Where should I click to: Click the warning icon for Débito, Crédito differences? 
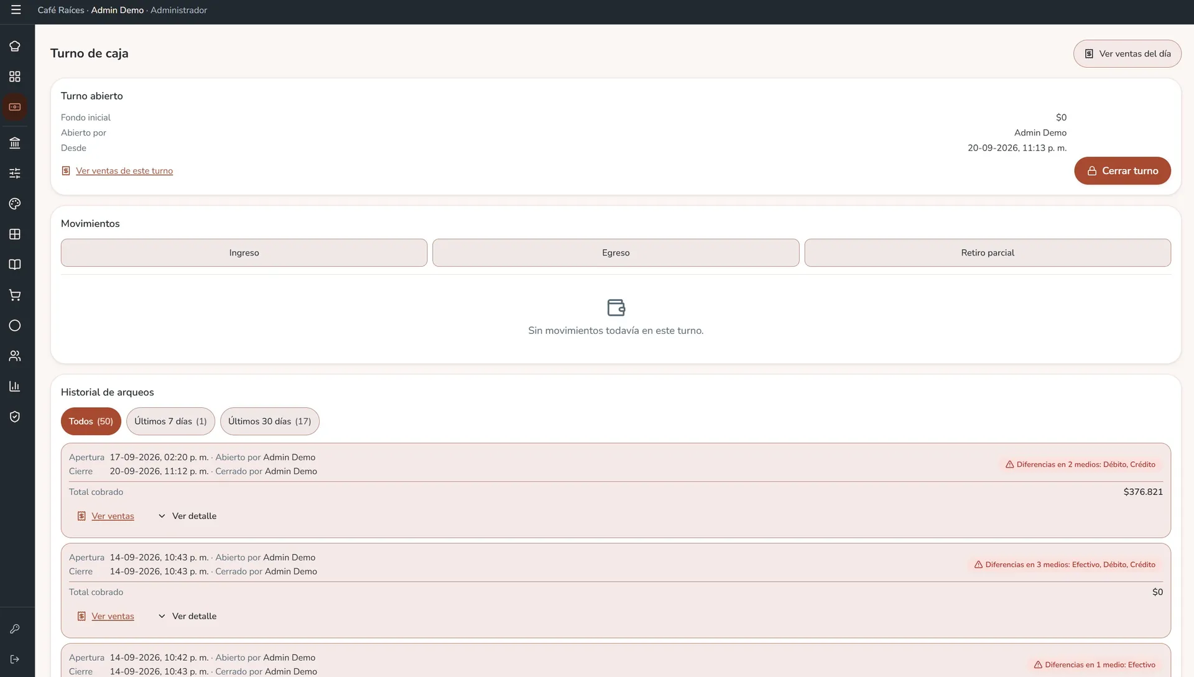point(1010,465)
